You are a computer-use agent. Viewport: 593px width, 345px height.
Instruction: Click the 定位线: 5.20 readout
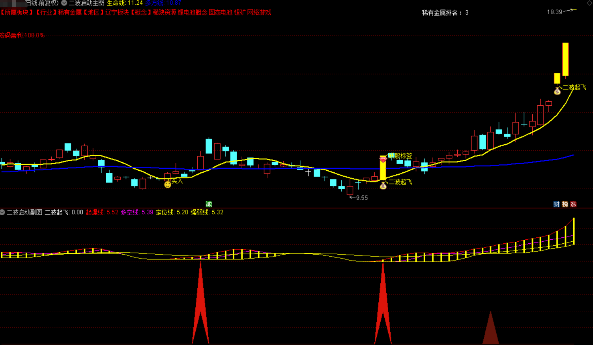(x=172, y=212)
